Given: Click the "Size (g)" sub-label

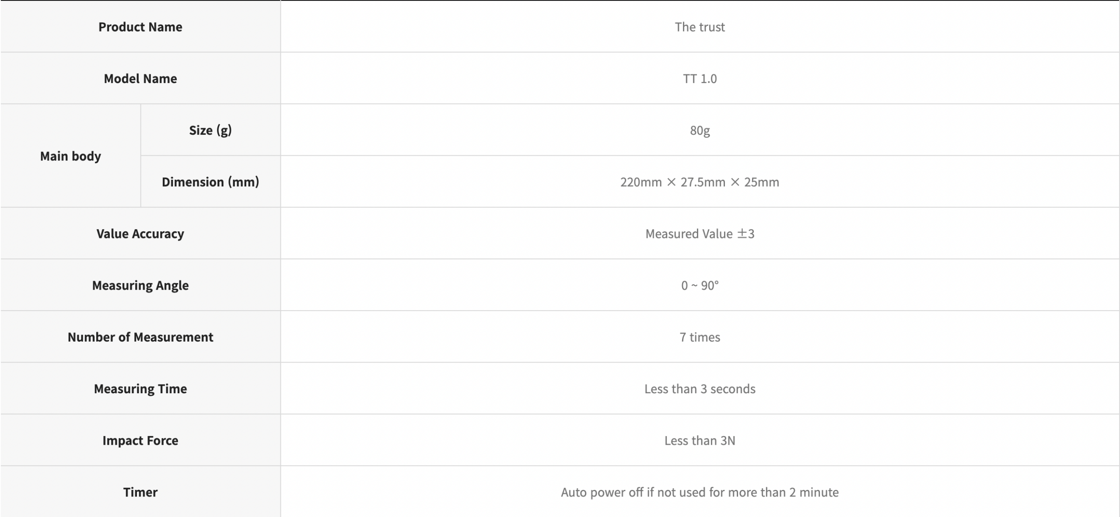Looking at the screenshot, I should [210, 130].
